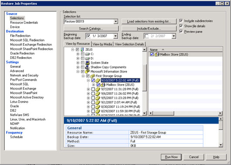Open Beginning backup date dropdown arrow
This screenshot has width=231, height=165.
pos(115,36)
